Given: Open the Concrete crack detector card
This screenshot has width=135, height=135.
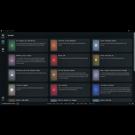Looking at the screenshot, I should (70, 45).
